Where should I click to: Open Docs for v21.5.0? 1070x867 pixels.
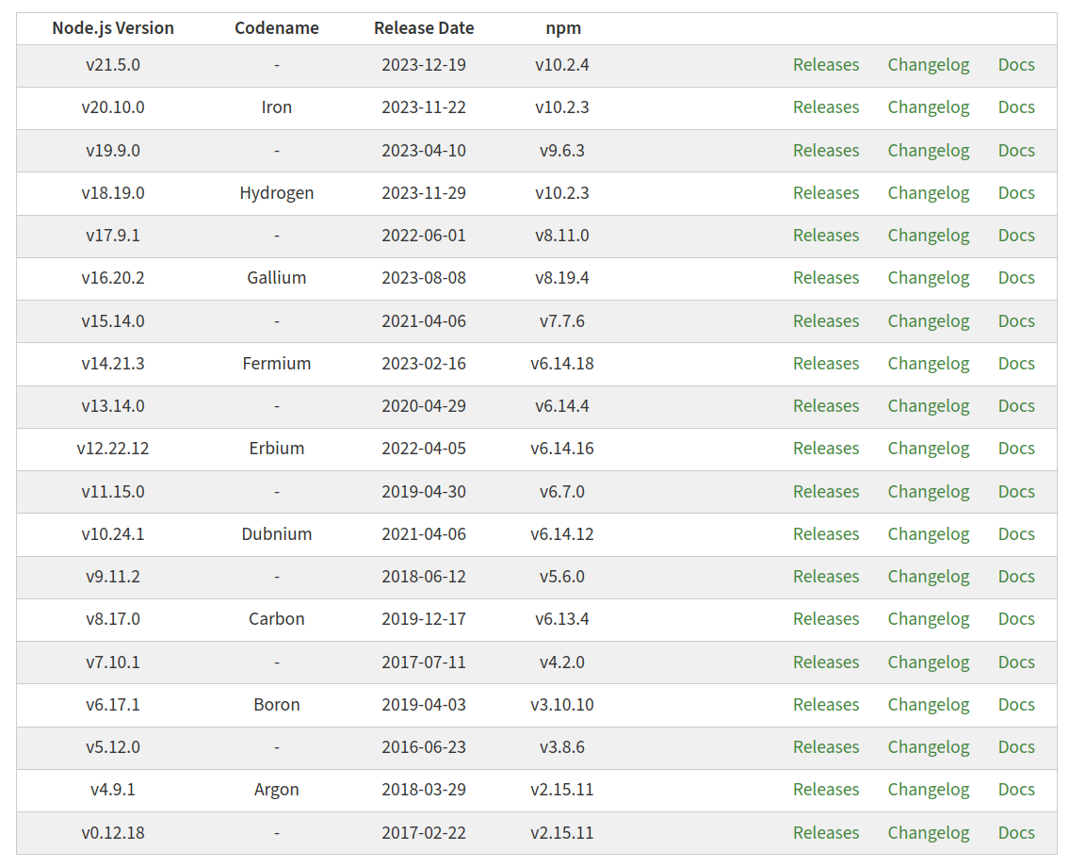click(1016, 65)
